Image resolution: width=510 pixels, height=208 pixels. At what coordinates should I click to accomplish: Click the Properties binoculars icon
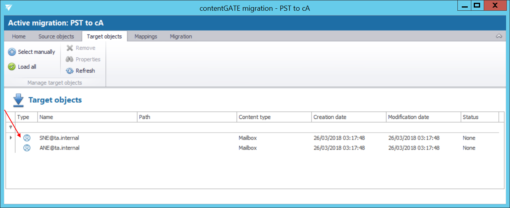coord(70,59)
